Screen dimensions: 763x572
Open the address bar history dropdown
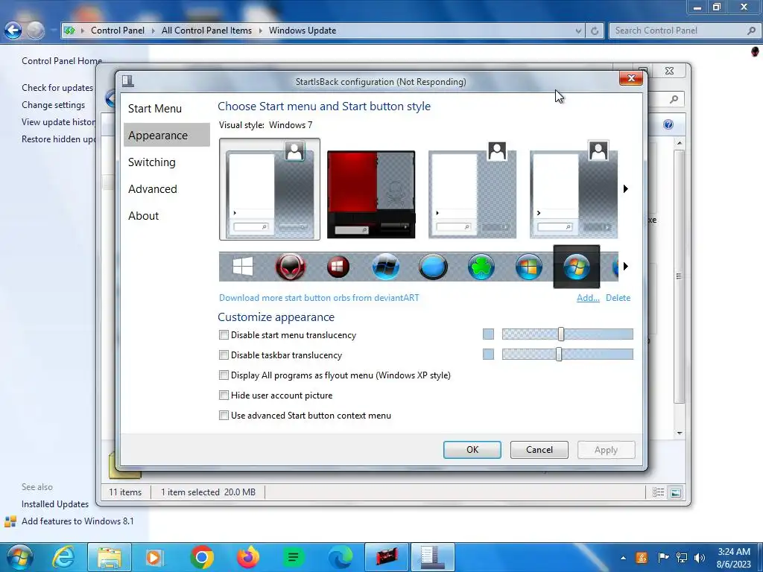(578, 31)
